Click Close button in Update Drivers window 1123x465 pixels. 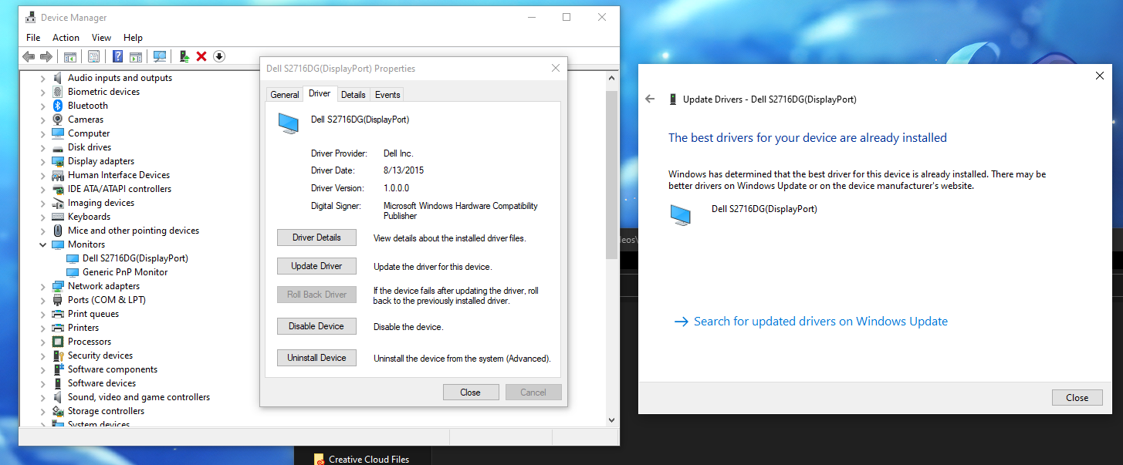click(x=1077, y=397)
